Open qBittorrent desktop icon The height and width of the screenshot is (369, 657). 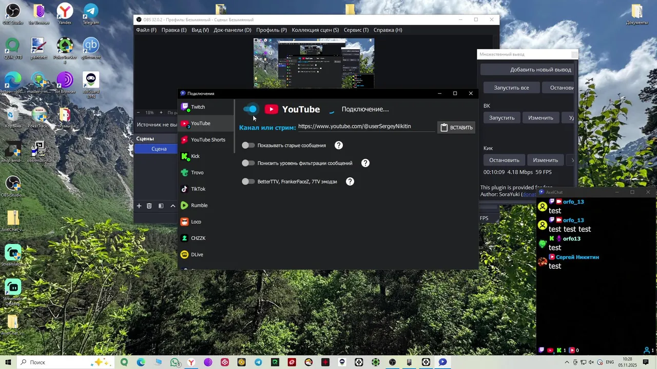pyautogui.click(x=91, y=49)
